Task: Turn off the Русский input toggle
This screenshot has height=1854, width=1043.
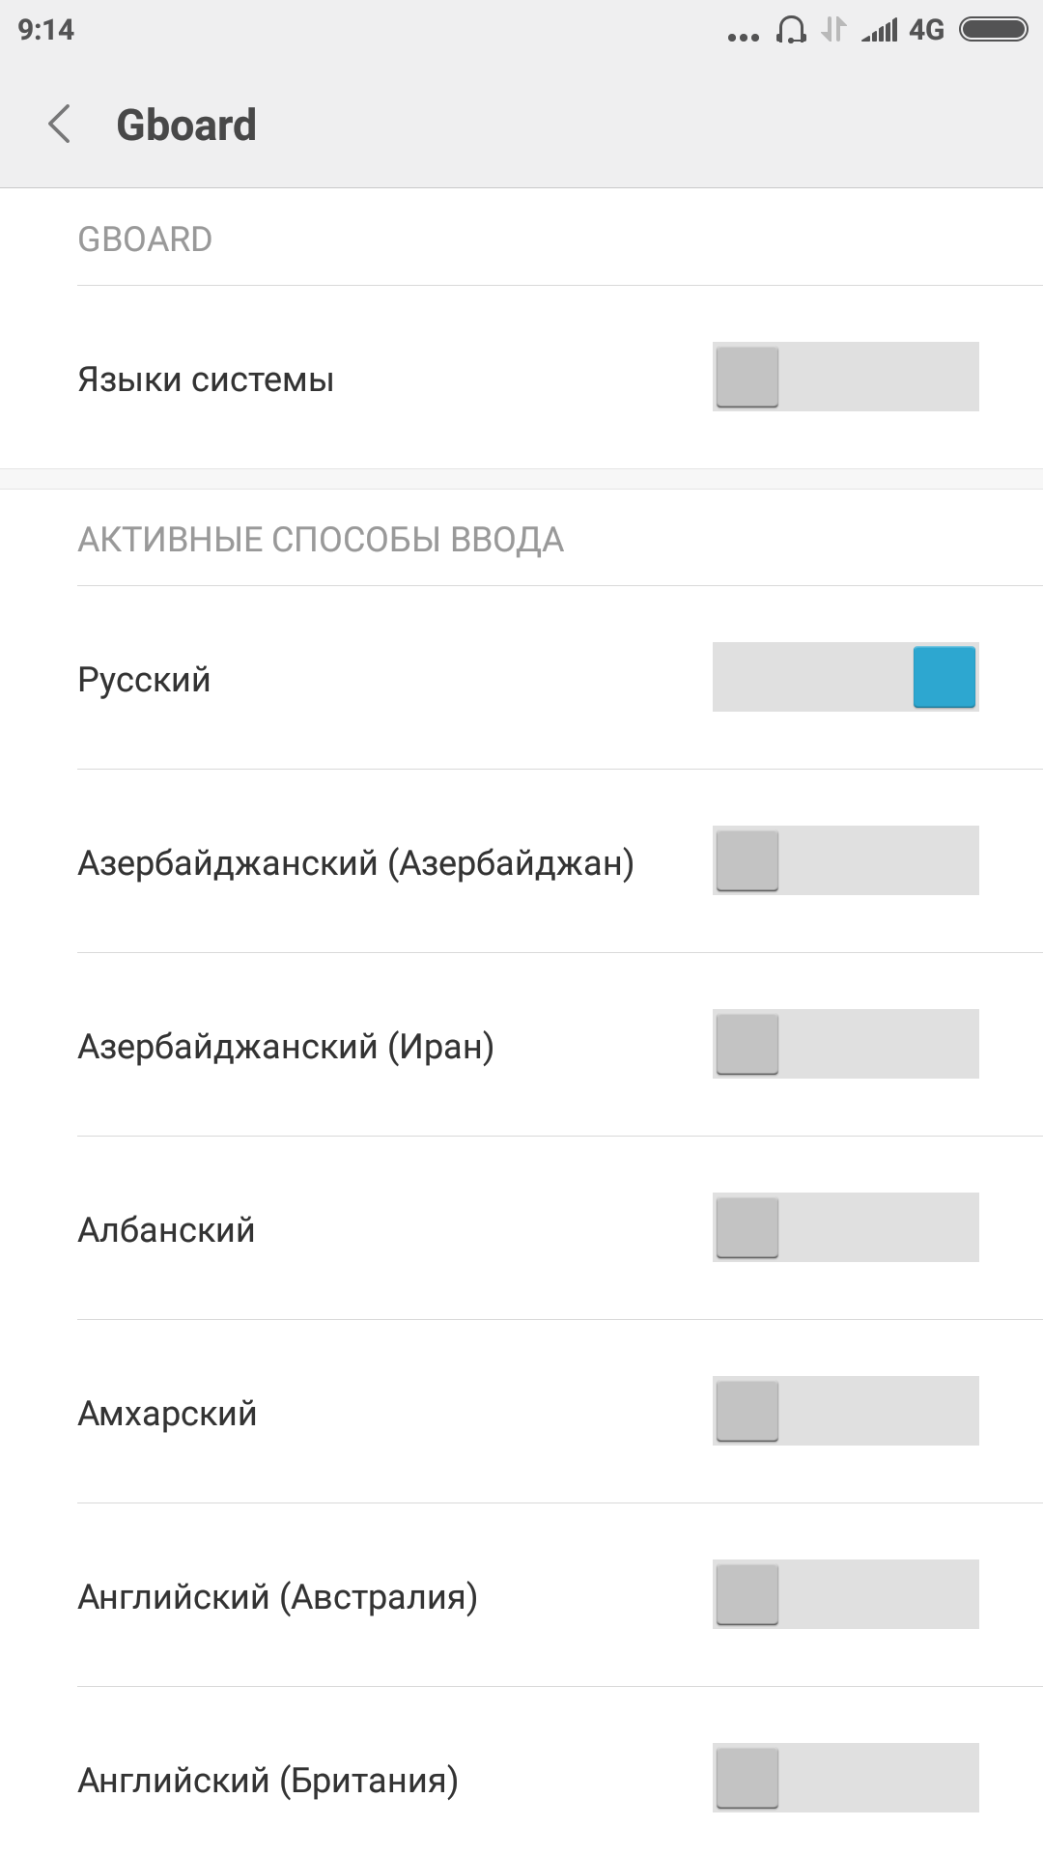Action: tap(846, 677)
